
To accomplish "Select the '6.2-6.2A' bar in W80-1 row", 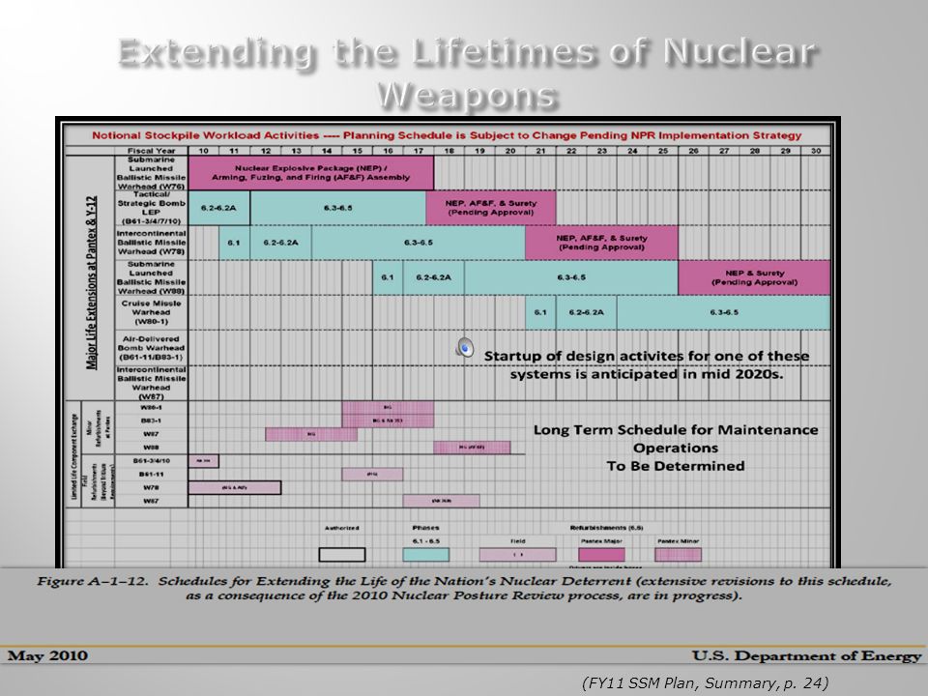I will point(587,312).
